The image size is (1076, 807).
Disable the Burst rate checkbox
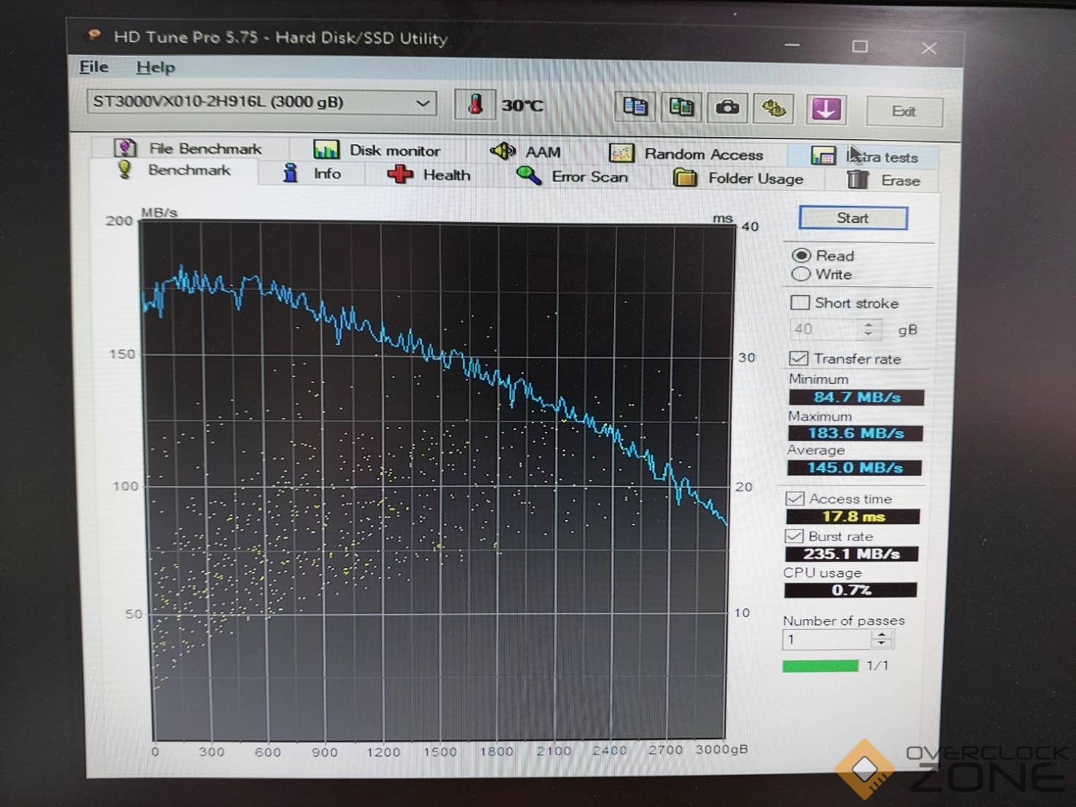[x=794, y=536]
